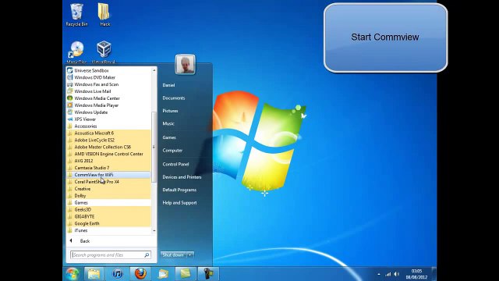
Task: Open Devices and Printers
Action: tap(182, 177)
